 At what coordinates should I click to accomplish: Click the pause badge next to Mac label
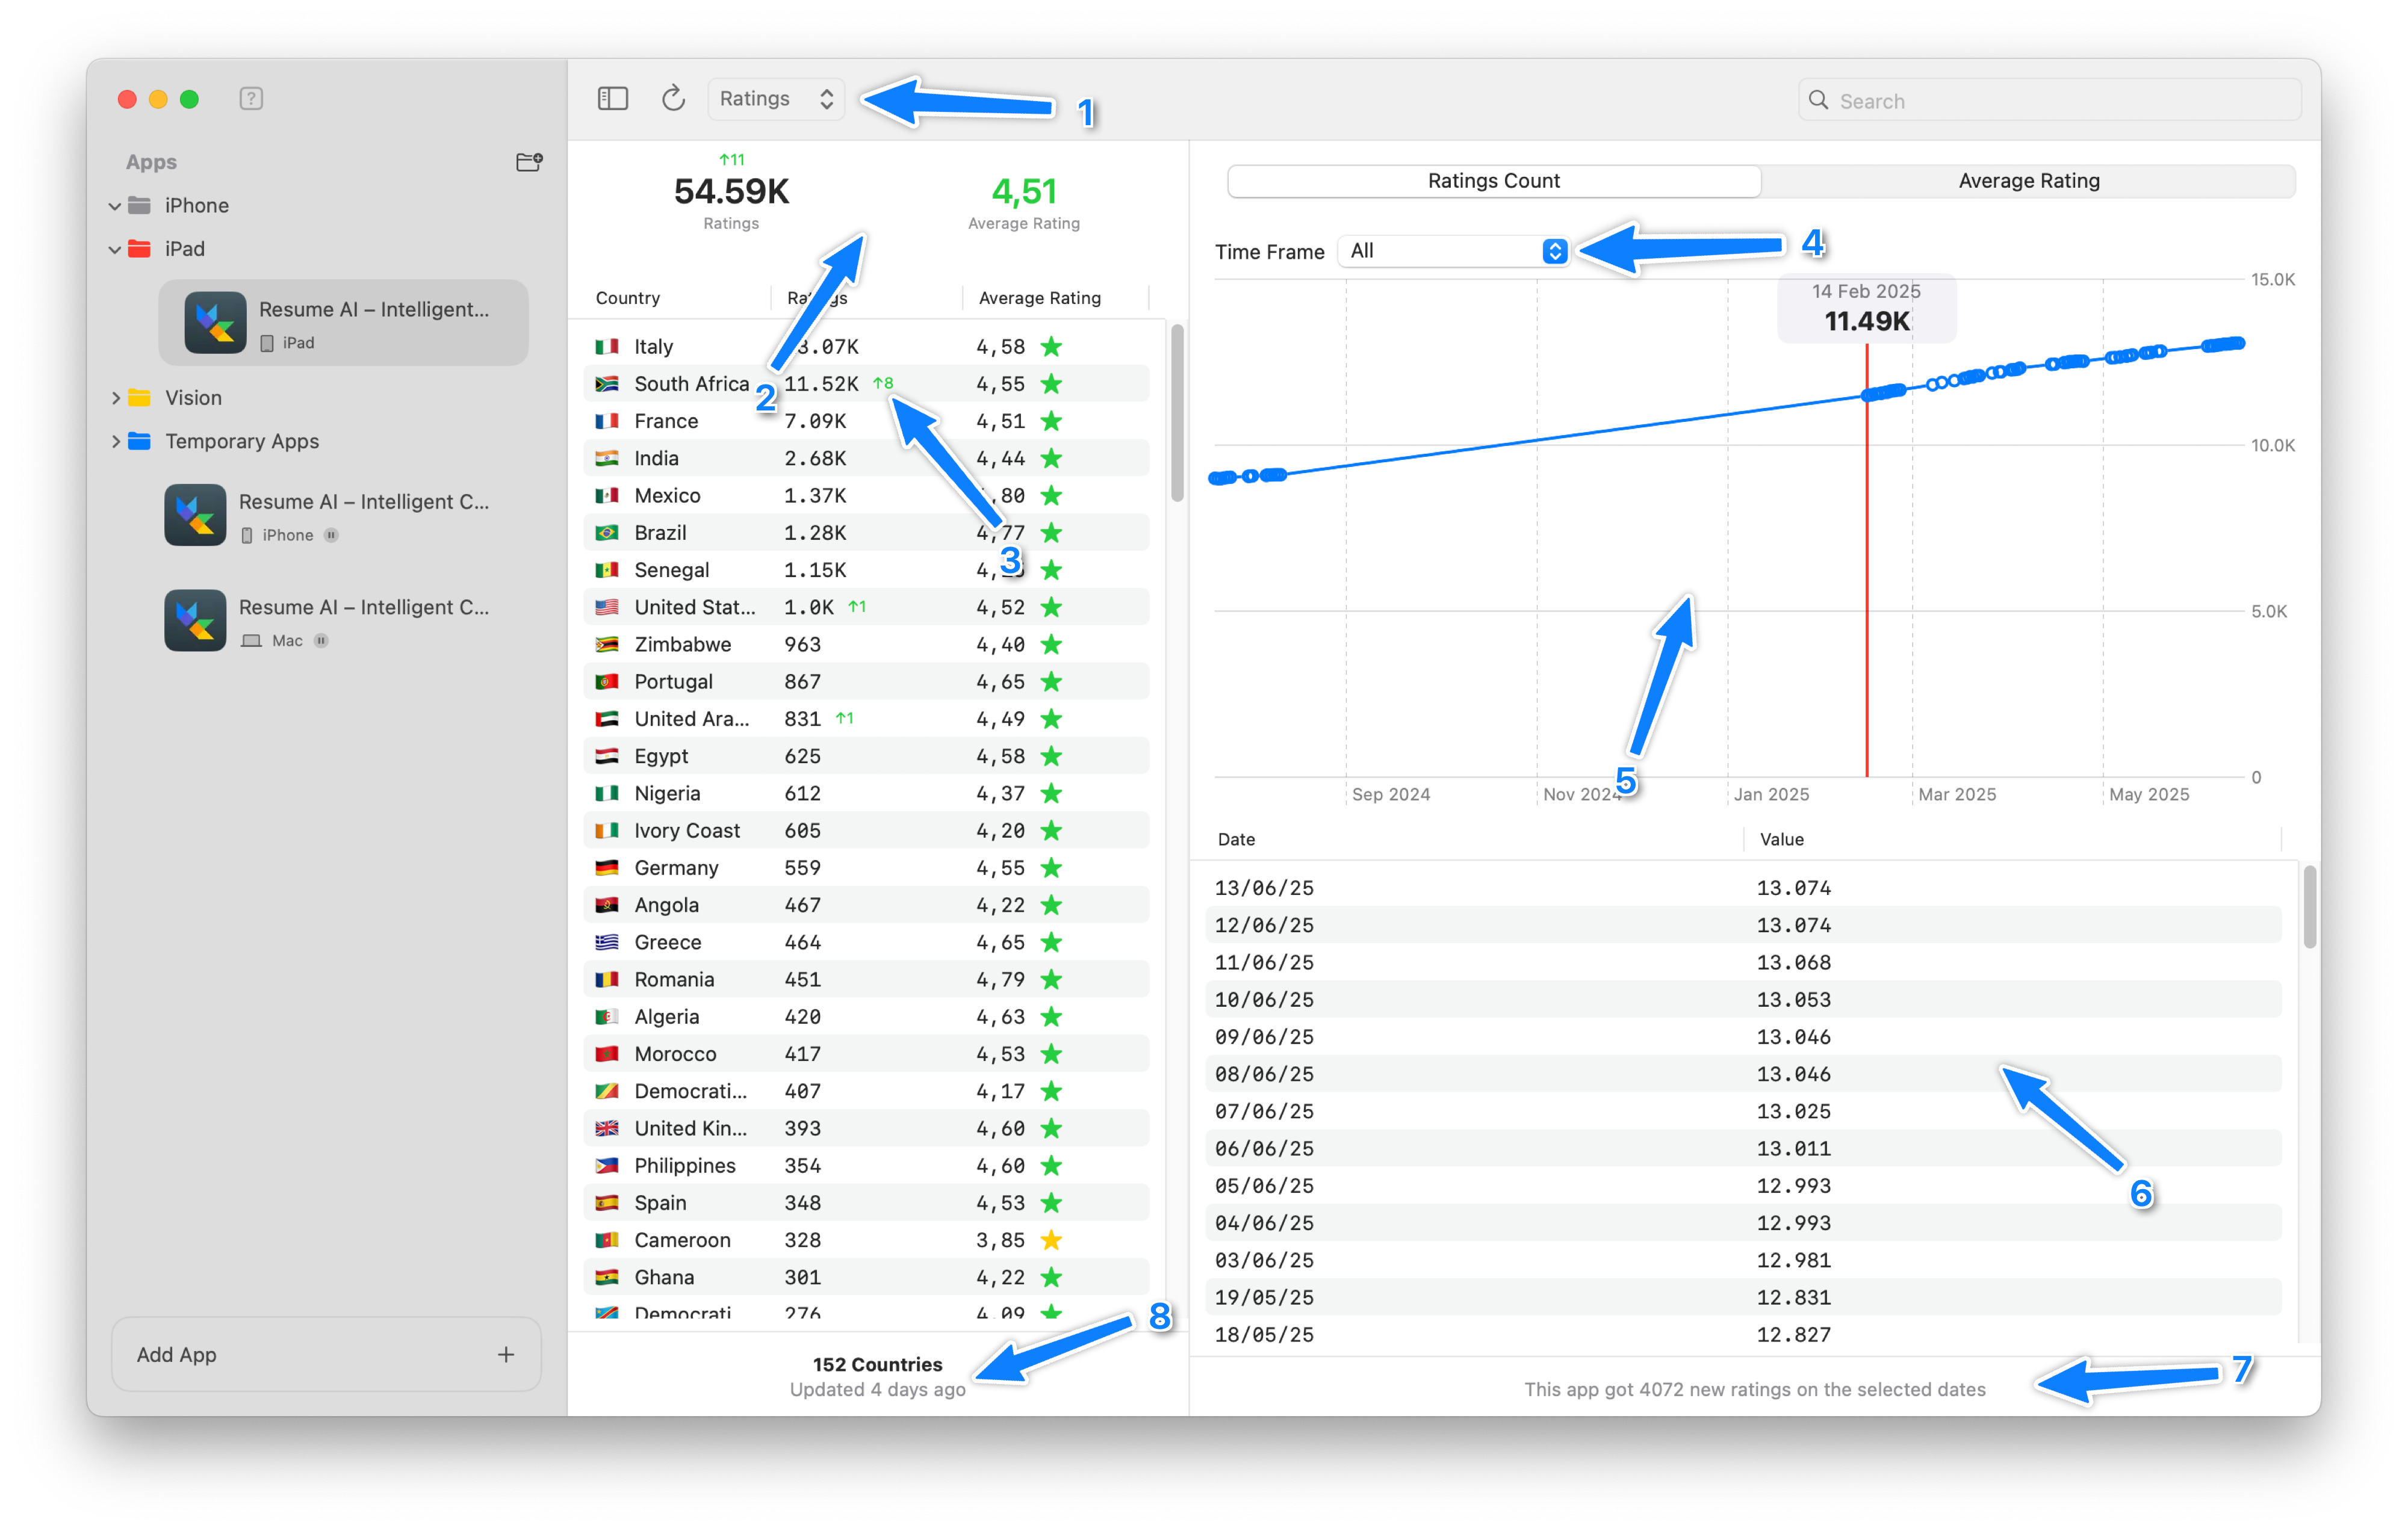(321, 640)
